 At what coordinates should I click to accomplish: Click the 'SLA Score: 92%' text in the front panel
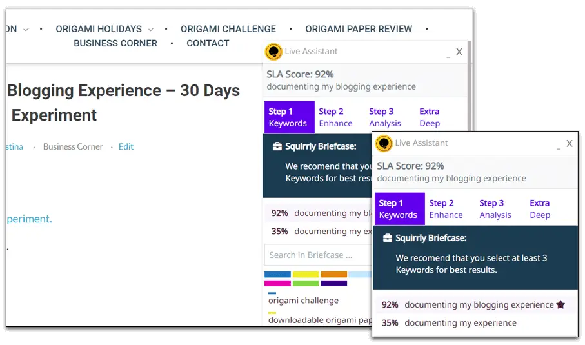(410, 166)
